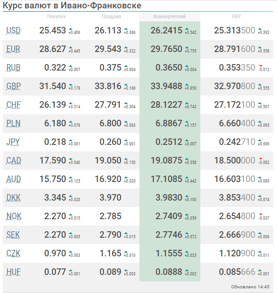Click green up arrow beside GBP Коммерческий rate

[187, 85]
